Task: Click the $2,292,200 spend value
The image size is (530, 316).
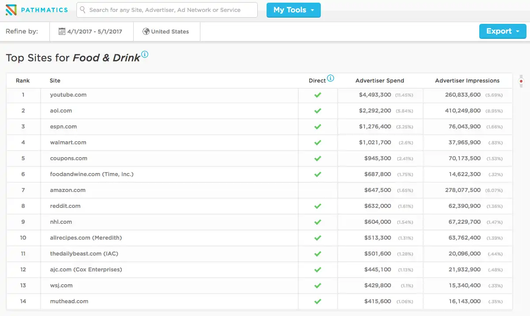Action: pos(375,111)
